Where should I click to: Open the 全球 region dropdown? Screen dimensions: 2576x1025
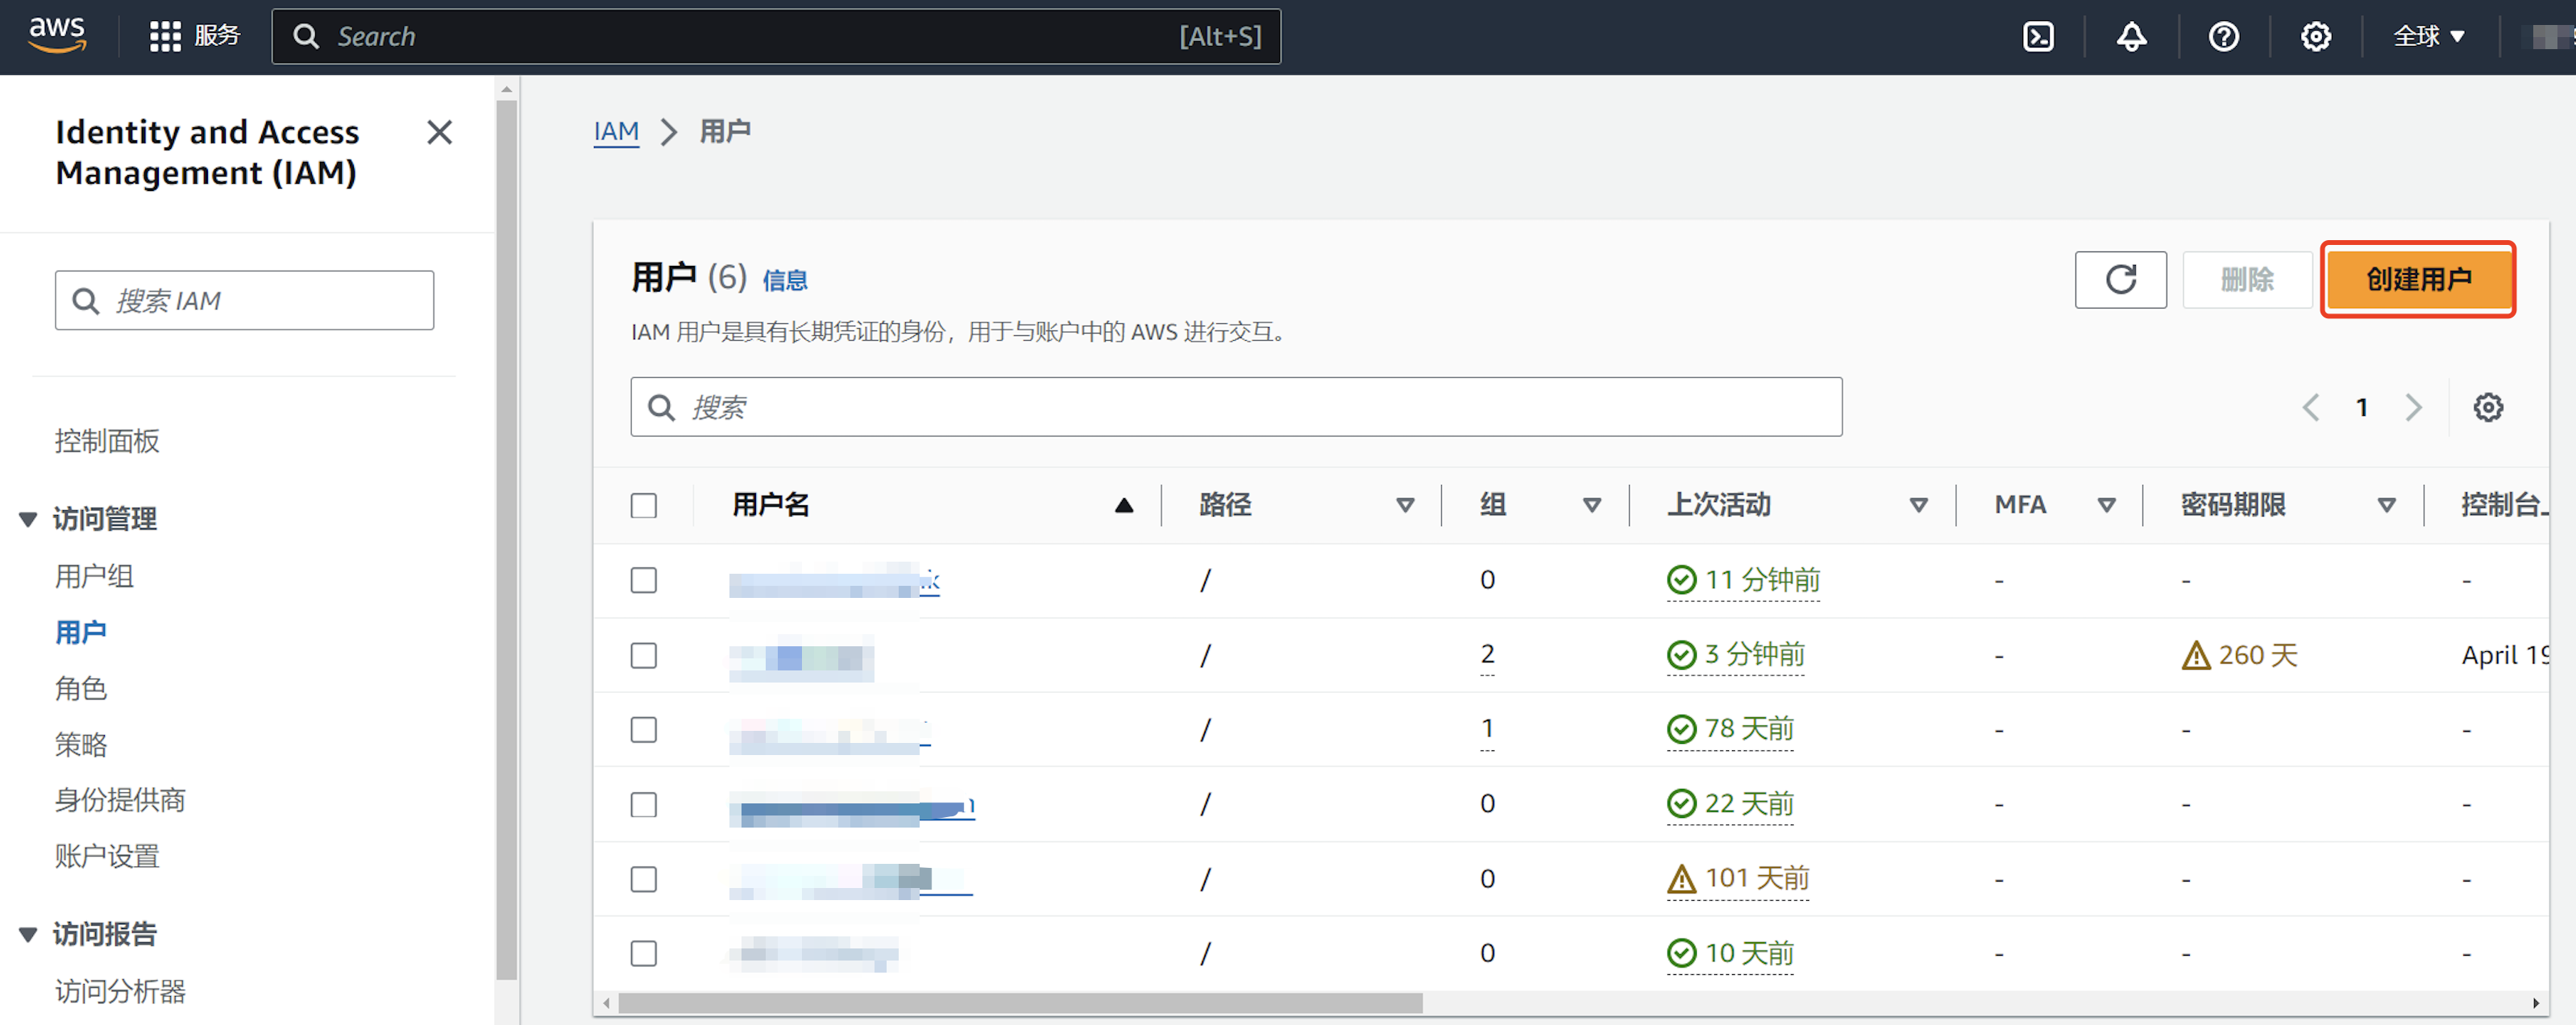pyautogui.click(x=2428, y=37)
